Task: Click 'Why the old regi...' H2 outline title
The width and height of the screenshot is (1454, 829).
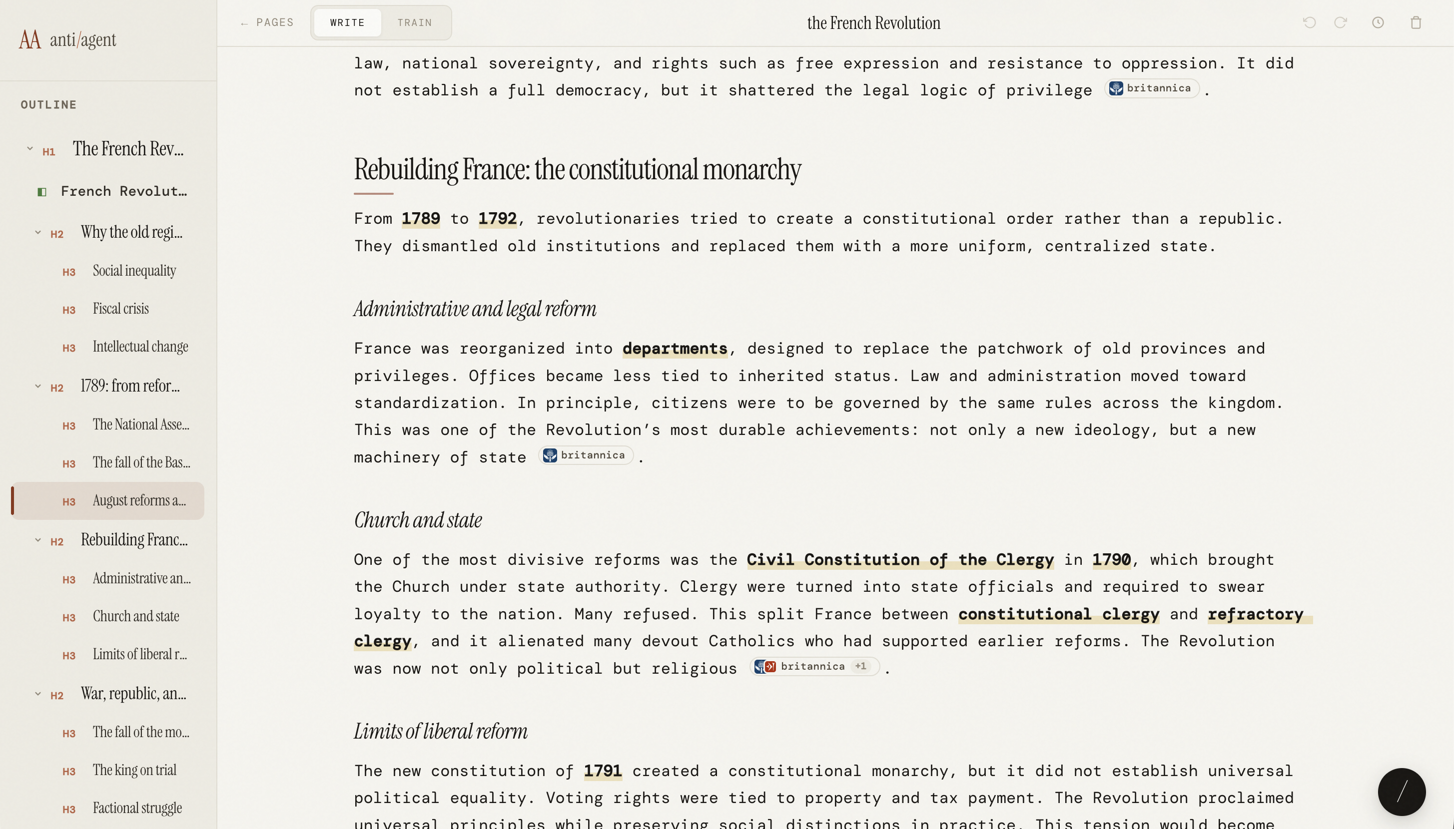Action: point(131,232)
